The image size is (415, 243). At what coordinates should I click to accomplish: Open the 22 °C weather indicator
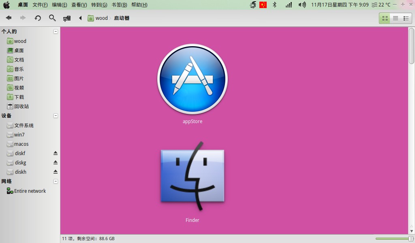pyautogui.click(x=381, y=5)
